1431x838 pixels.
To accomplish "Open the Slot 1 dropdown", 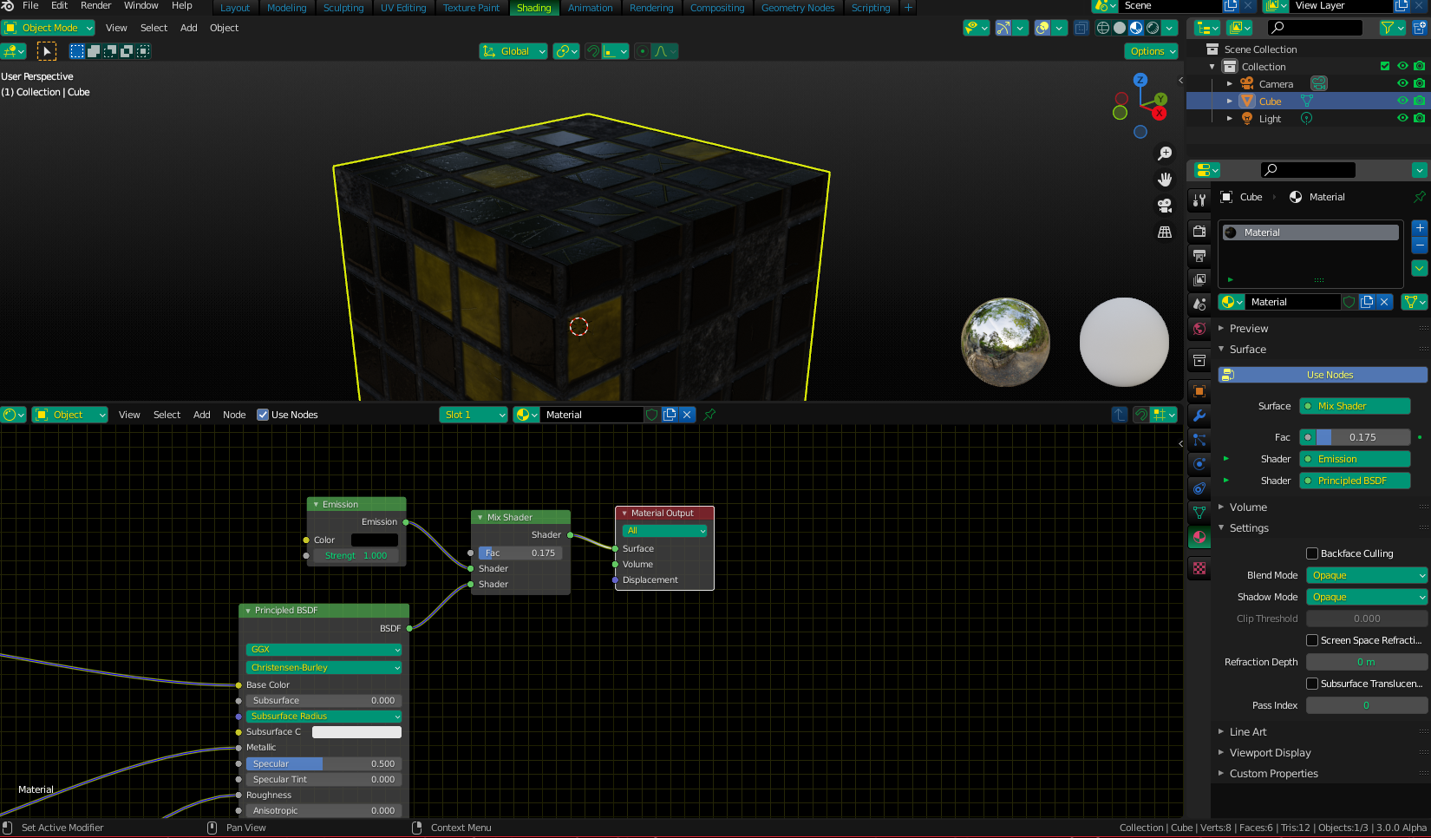I will pyautogui.click(x=474, y=415).
